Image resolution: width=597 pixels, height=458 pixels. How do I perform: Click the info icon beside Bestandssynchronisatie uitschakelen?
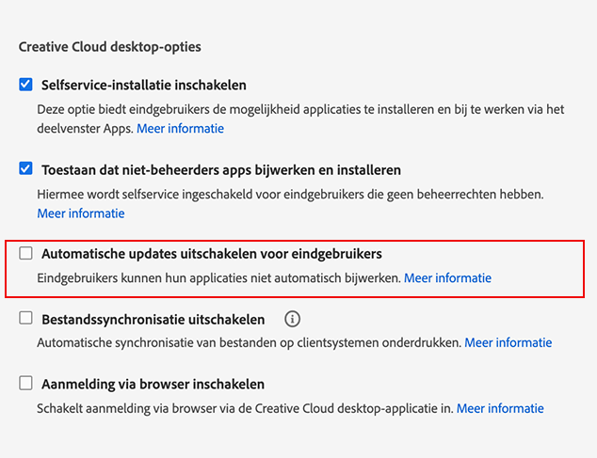pyautogui.click(x=292, y=319)
